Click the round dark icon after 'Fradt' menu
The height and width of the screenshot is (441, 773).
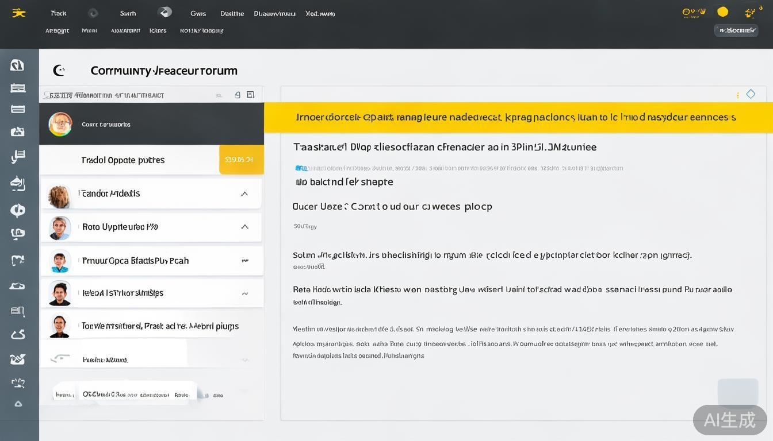[93, 13]
